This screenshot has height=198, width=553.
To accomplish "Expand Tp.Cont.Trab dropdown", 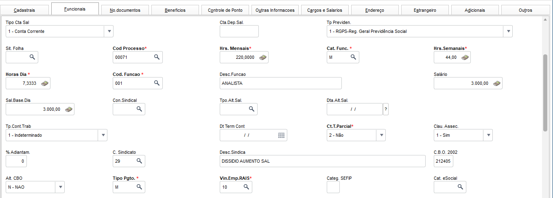I will [x=103, y=135].
